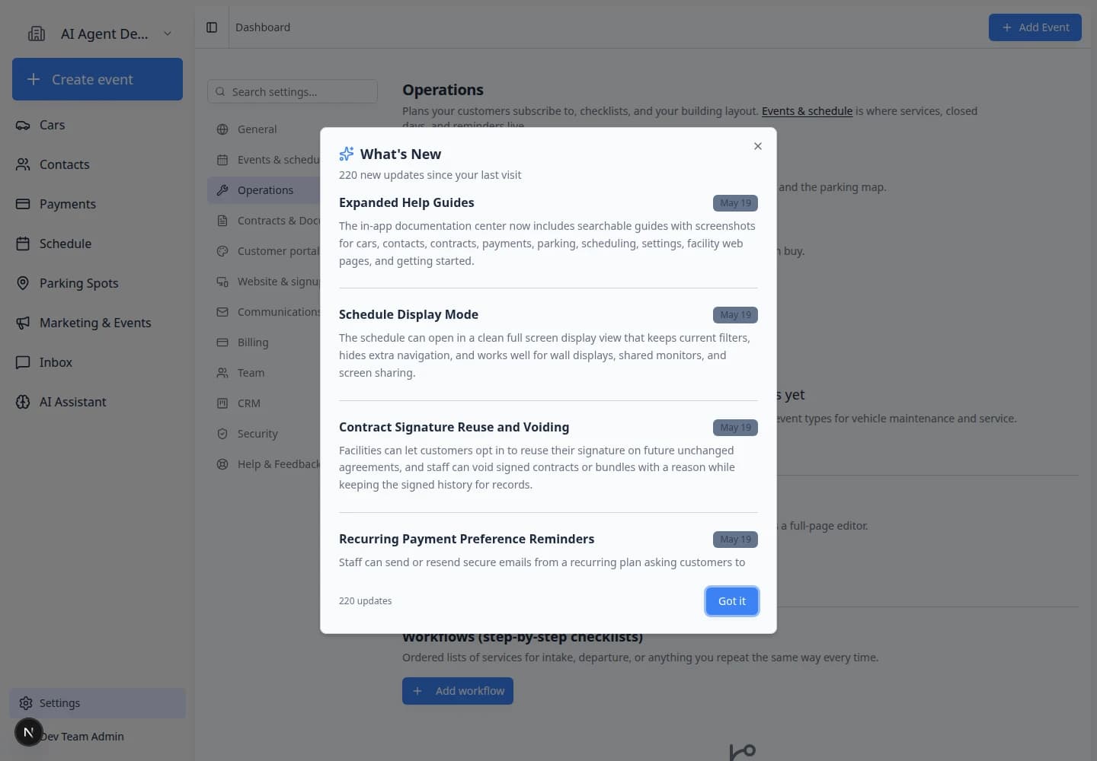
Task: Open Communications settings
Action: pyautogui.click(x=264, y=312)
